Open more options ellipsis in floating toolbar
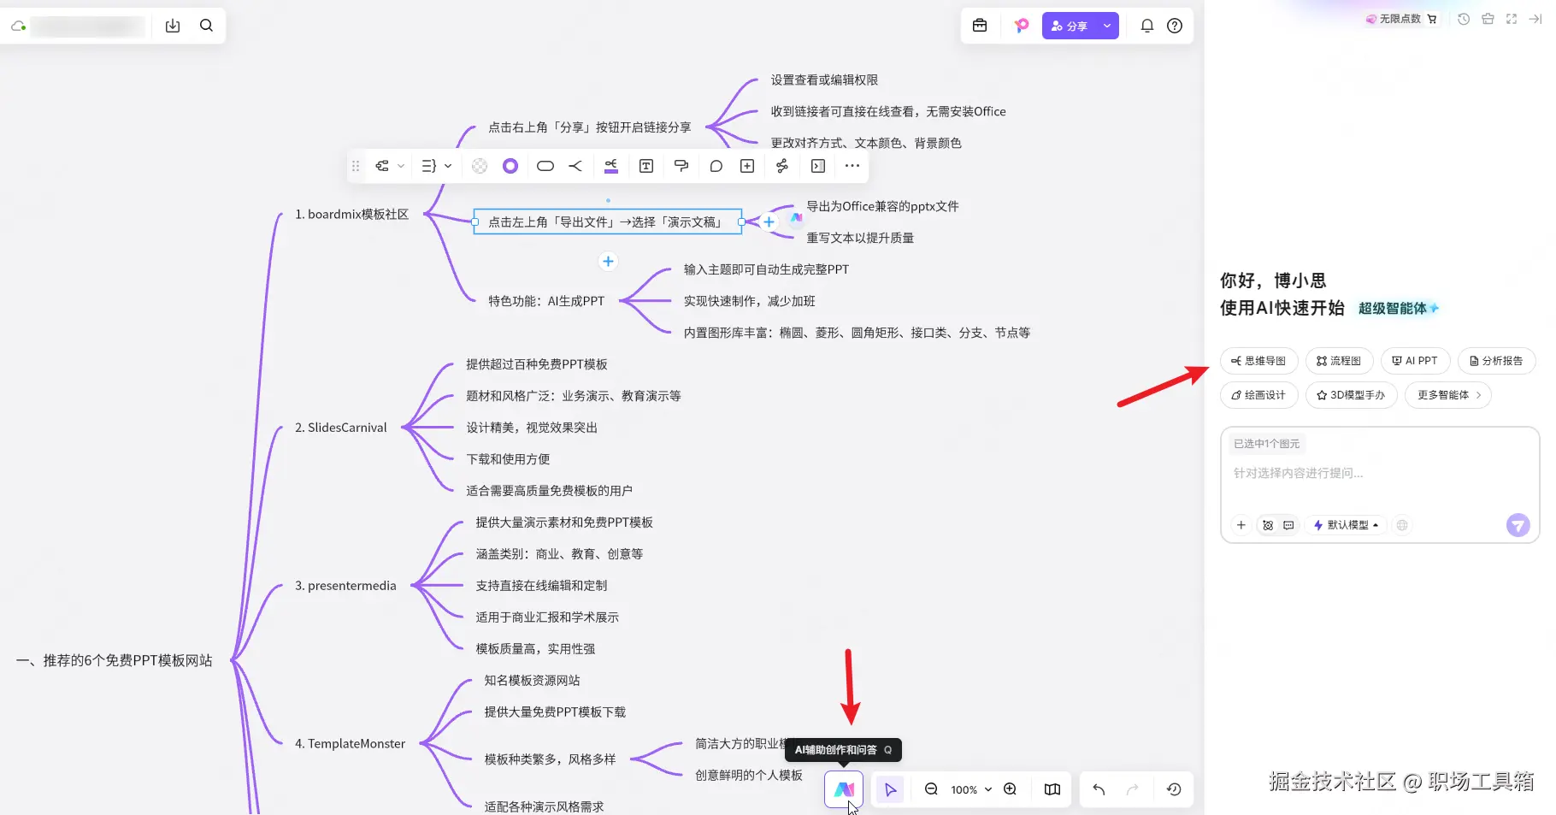The width and height of the screenshot is (1556, 815). point(852,166)
